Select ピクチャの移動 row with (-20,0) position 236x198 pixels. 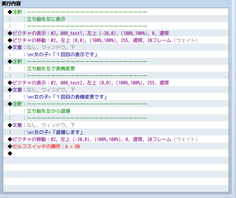point(116,139)
